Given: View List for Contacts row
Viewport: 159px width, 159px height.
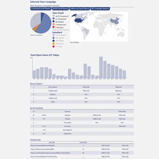Looking at the screenshot, I should pyautogui.click(x=122, y=111).
